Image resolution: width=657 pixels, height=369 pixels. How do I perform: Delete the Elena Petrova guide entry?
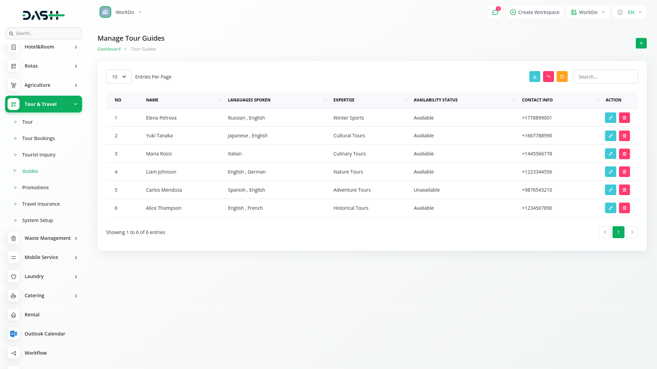[x=624, y=118]
